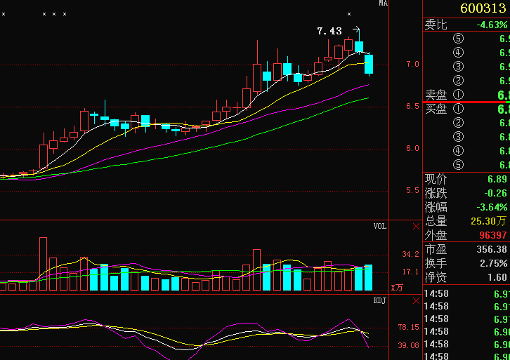Click the 买盘 label
510x360 pixels.
click(436, 109)
